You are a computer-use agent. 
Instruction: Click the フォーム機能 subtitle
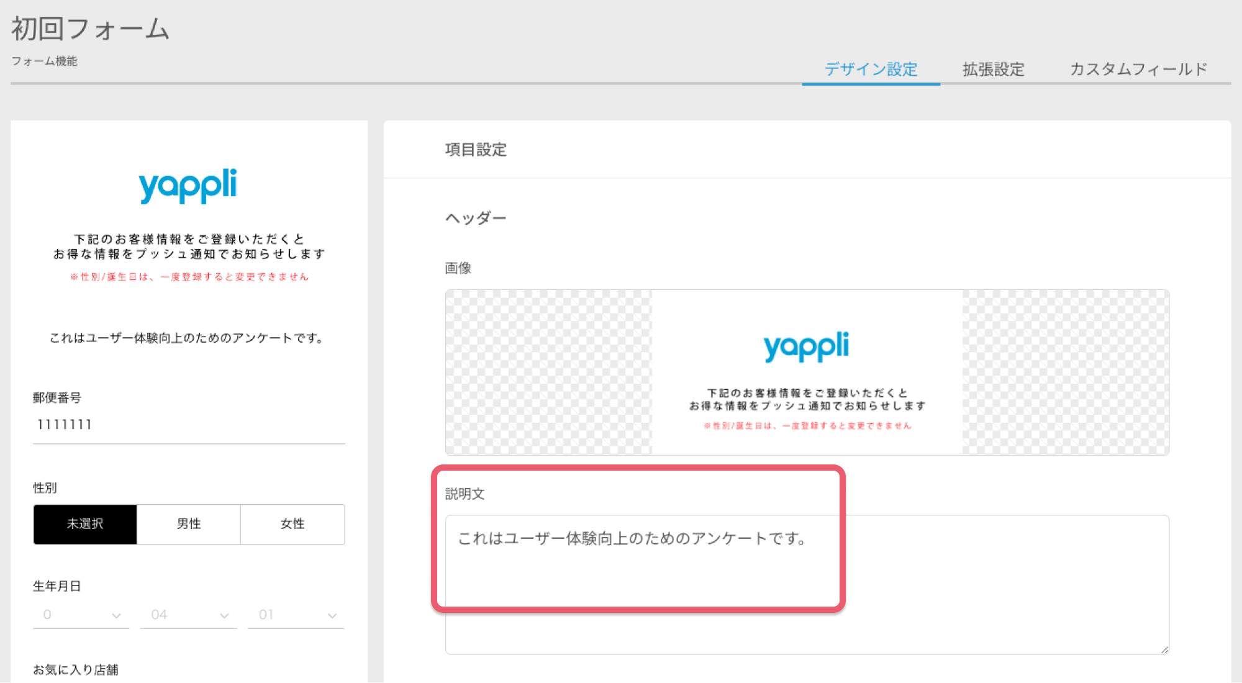coord(45,61)
